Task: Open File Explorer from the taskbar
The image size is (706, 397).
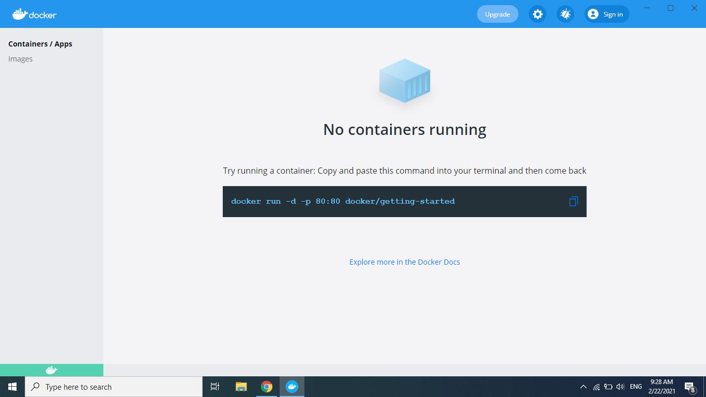Action: [241, 387]
